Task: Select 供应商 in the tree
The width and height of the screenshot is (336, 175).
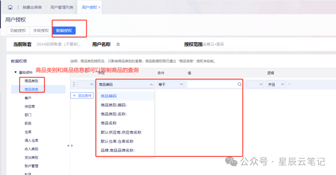Action: coord(30,106)
